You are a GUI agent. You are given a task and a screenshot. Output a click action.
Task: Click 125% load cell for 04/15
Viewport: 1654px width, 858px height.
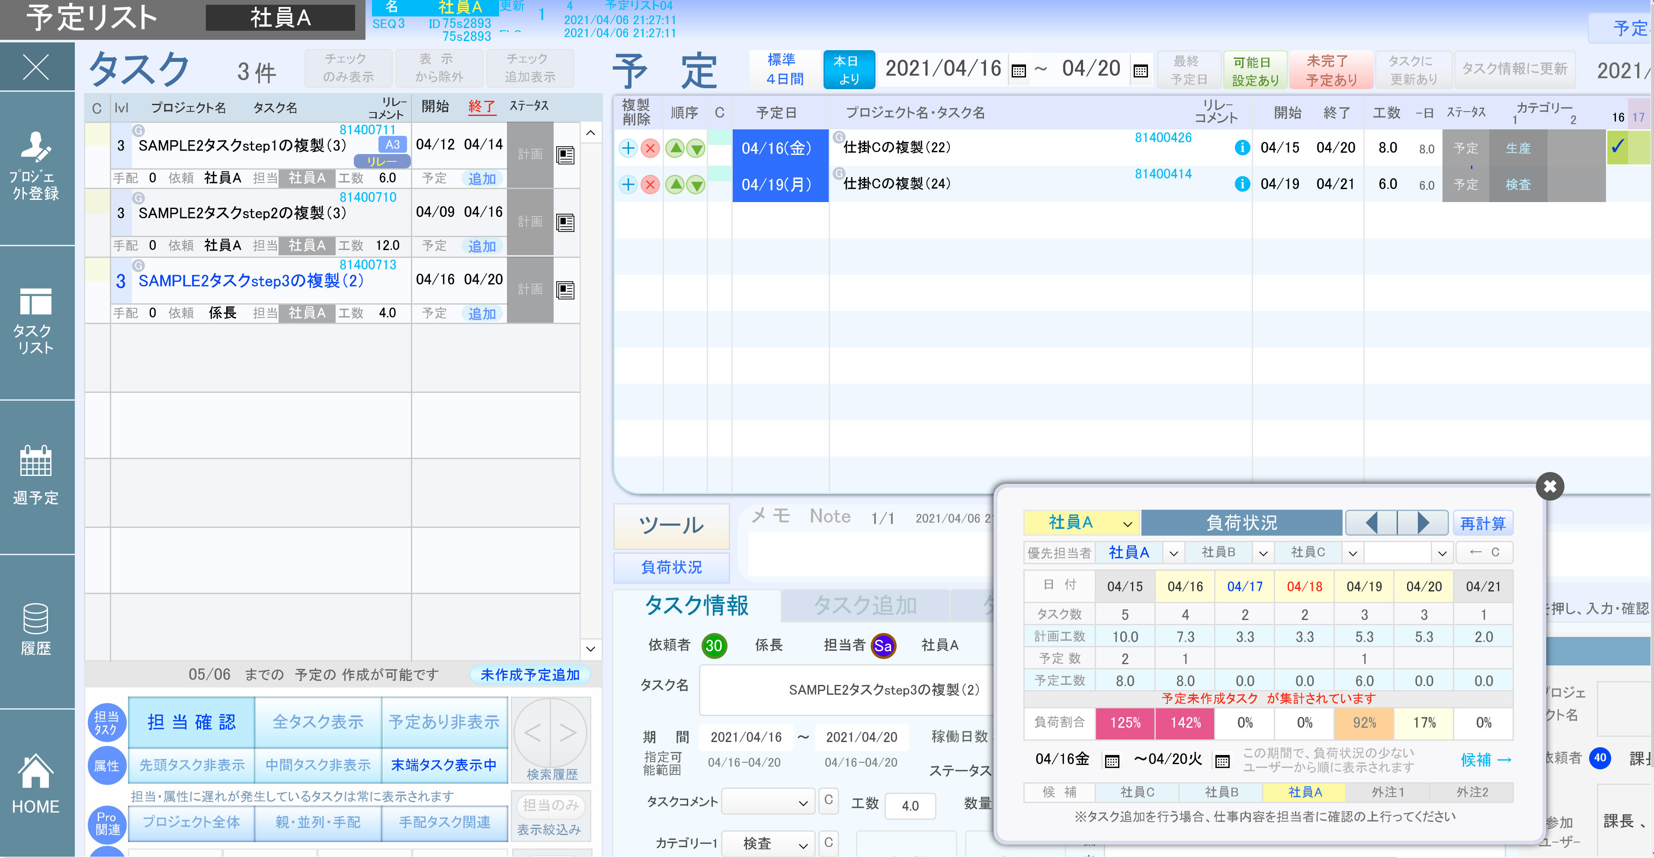(1125, 723)
